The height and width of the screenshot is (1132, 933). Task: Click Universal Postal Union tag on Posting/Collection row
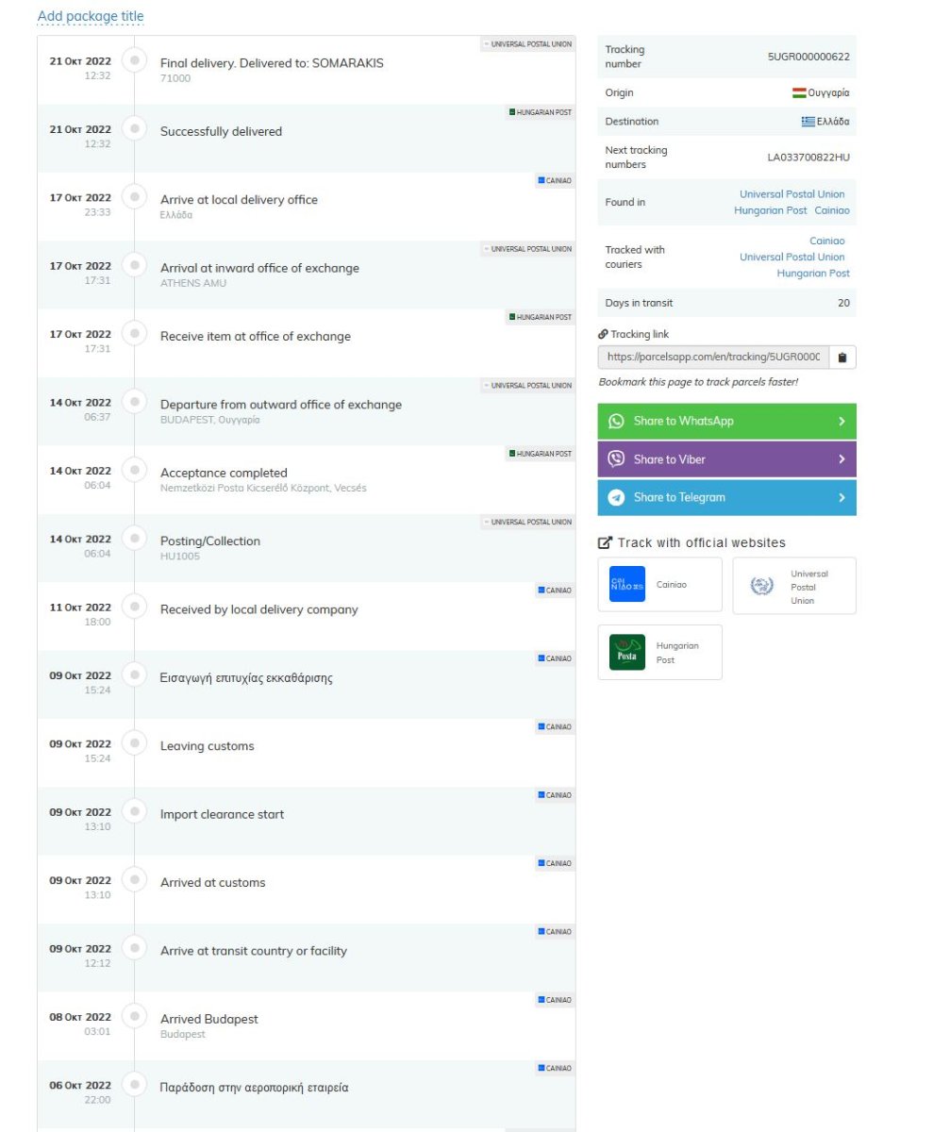point(527,522)
